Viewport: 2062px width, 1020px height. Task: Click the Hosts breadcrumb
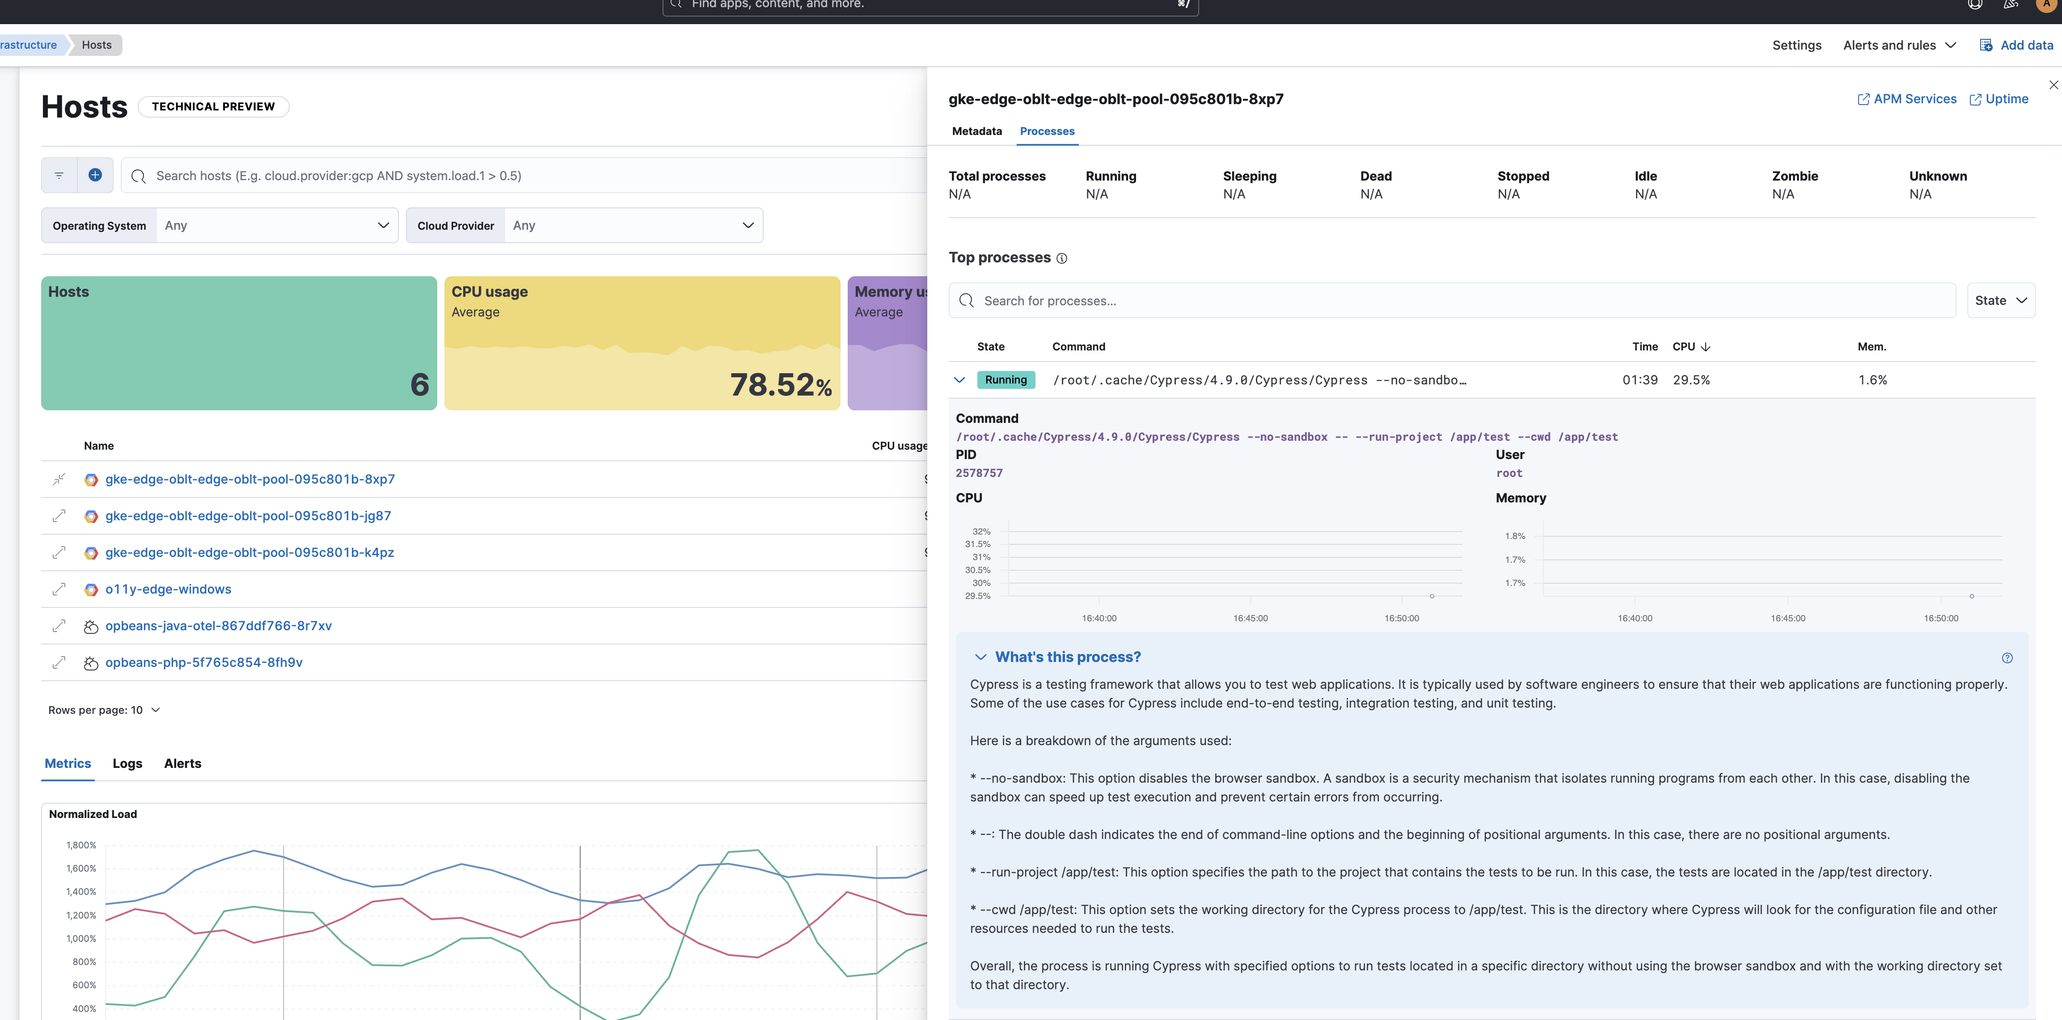pyautogui.click(x=97, y=45)
